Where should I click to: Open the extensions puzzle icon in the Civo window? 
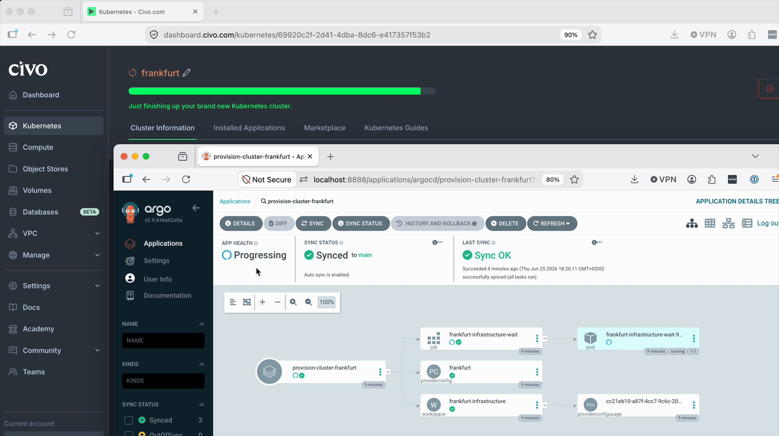click(752, 35)
